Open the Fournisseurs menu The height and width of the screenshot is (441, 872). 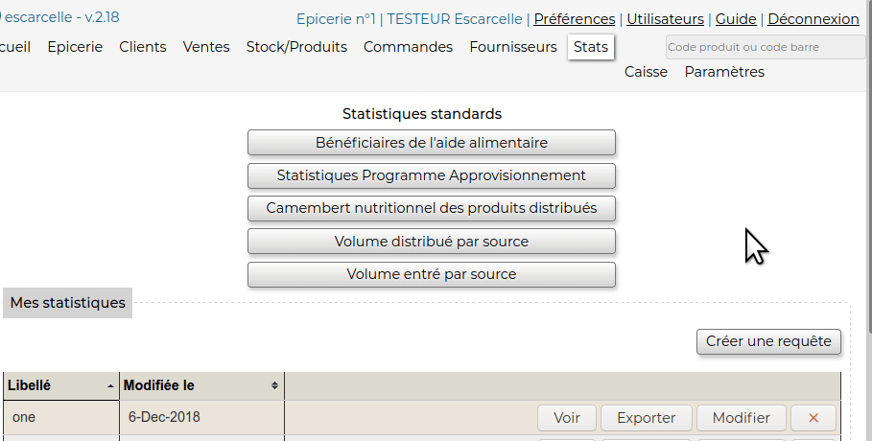(513, 47)
